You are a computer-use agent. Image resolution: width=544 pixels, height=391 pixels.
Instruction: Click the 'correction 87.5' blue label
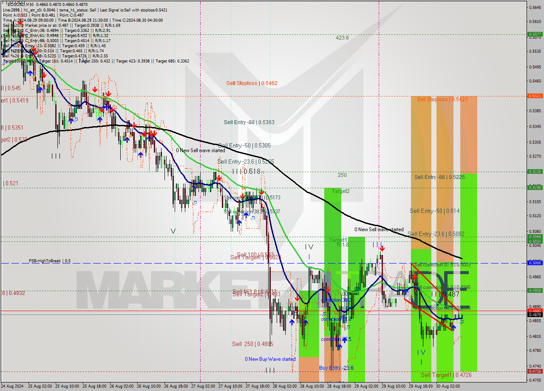(x=336, y=339)
